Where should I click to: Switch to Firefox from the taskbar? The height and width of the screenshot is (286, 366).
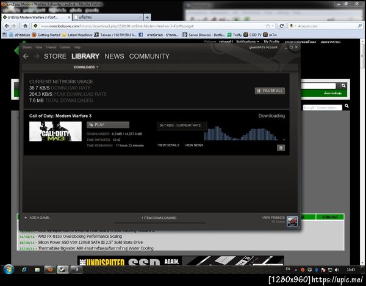[50, 270]
